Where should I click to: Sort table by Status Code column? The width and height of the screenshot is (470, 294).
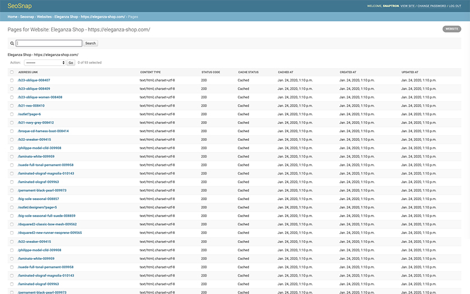point(210,72)
